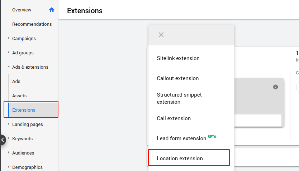Expand the Keywords section arrow
The image size is (299, 171).
pyautogui.click(x=9, y=138)
